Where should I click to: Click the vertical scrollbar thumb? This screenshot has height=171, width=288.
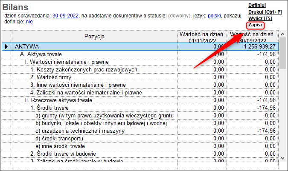point(283,53)
